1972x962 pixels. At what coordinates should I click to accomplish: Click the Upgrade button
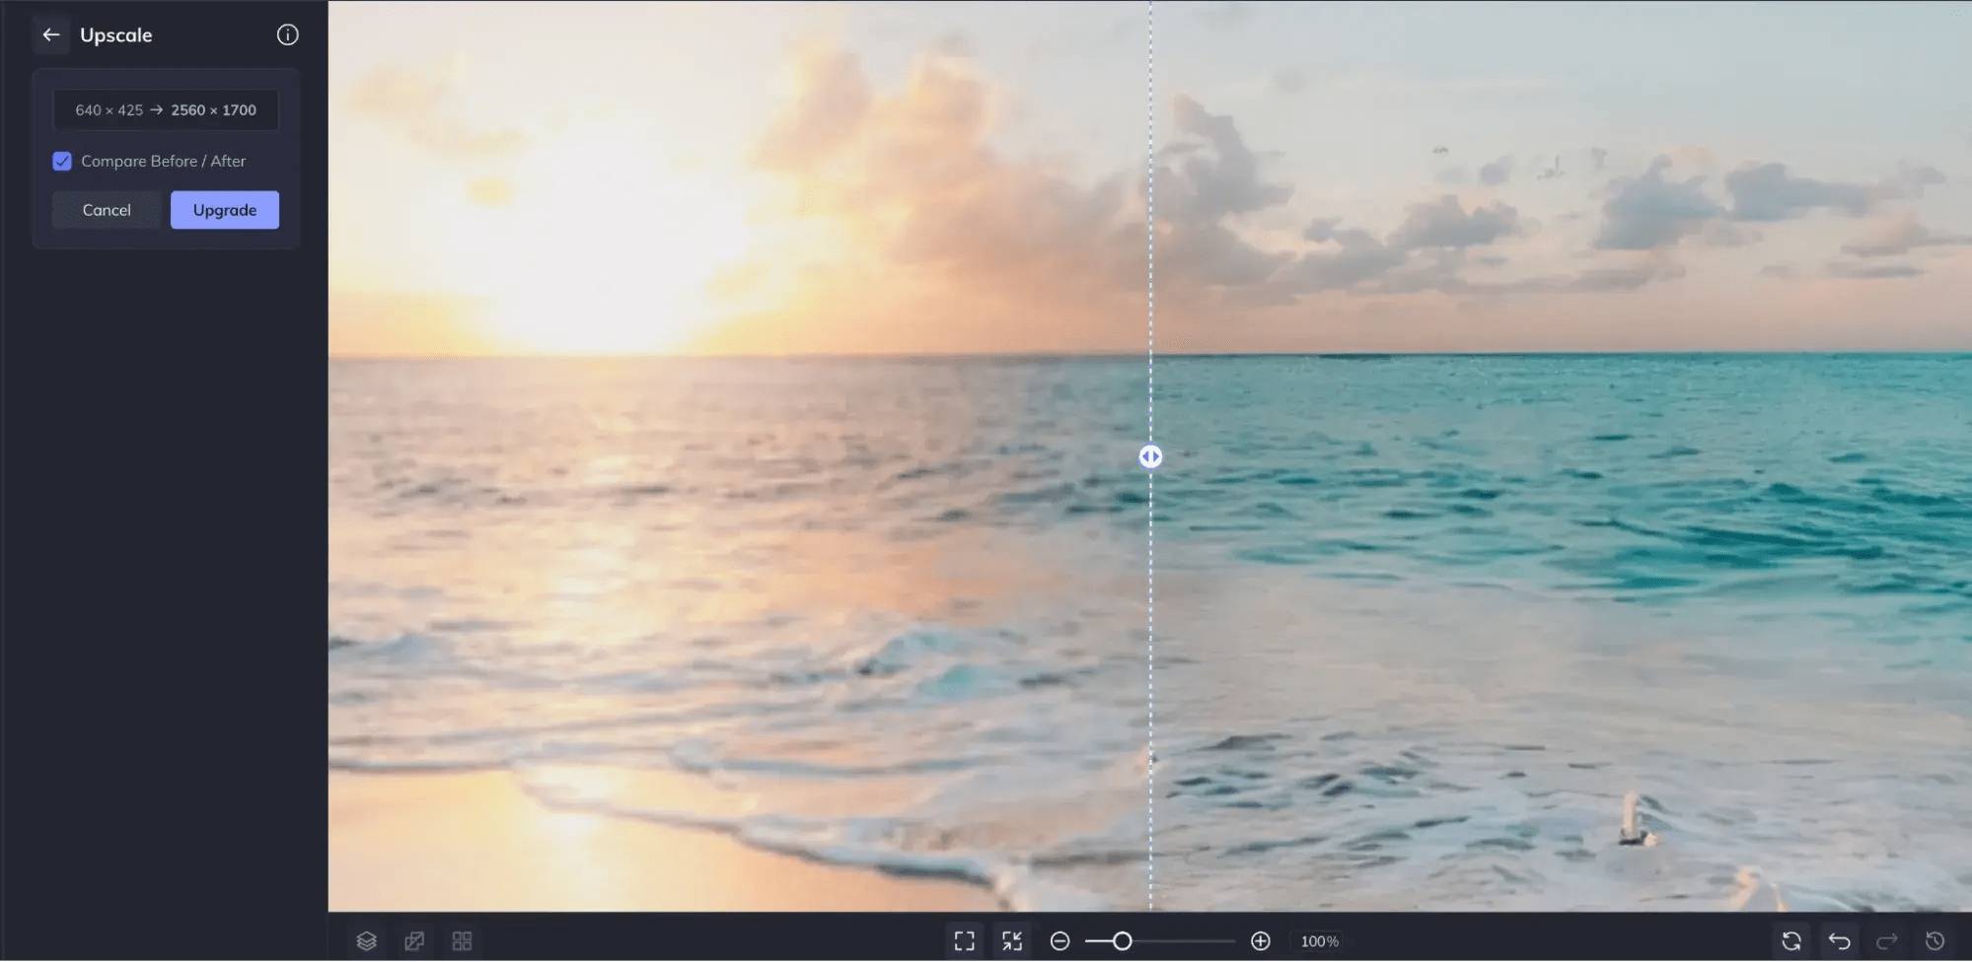(225, 210)
